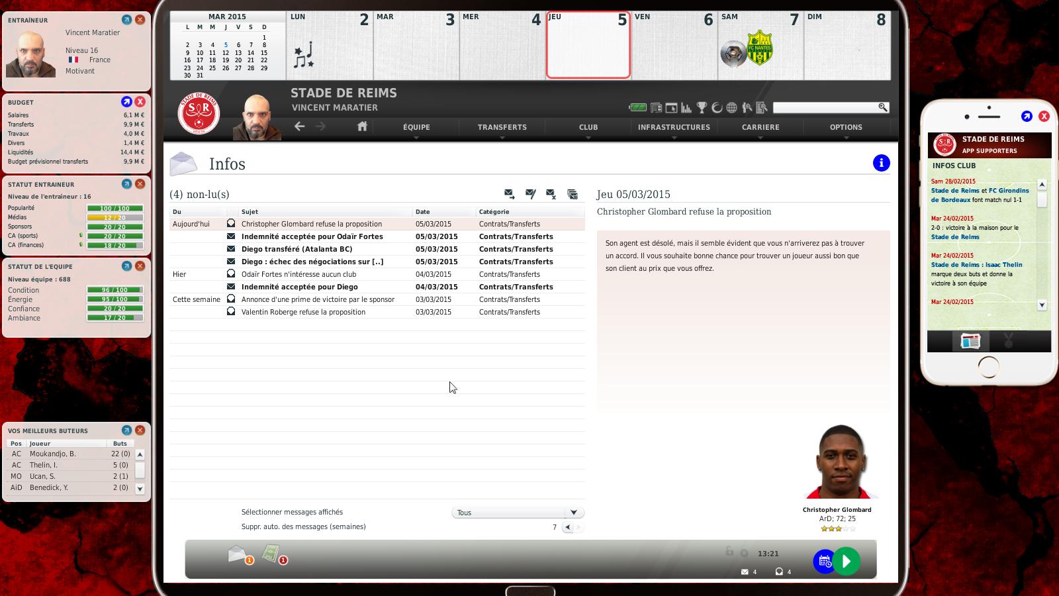The image size is (1059, 596).
Task: Open the ÉQUIPE menu
Action: 416,127
